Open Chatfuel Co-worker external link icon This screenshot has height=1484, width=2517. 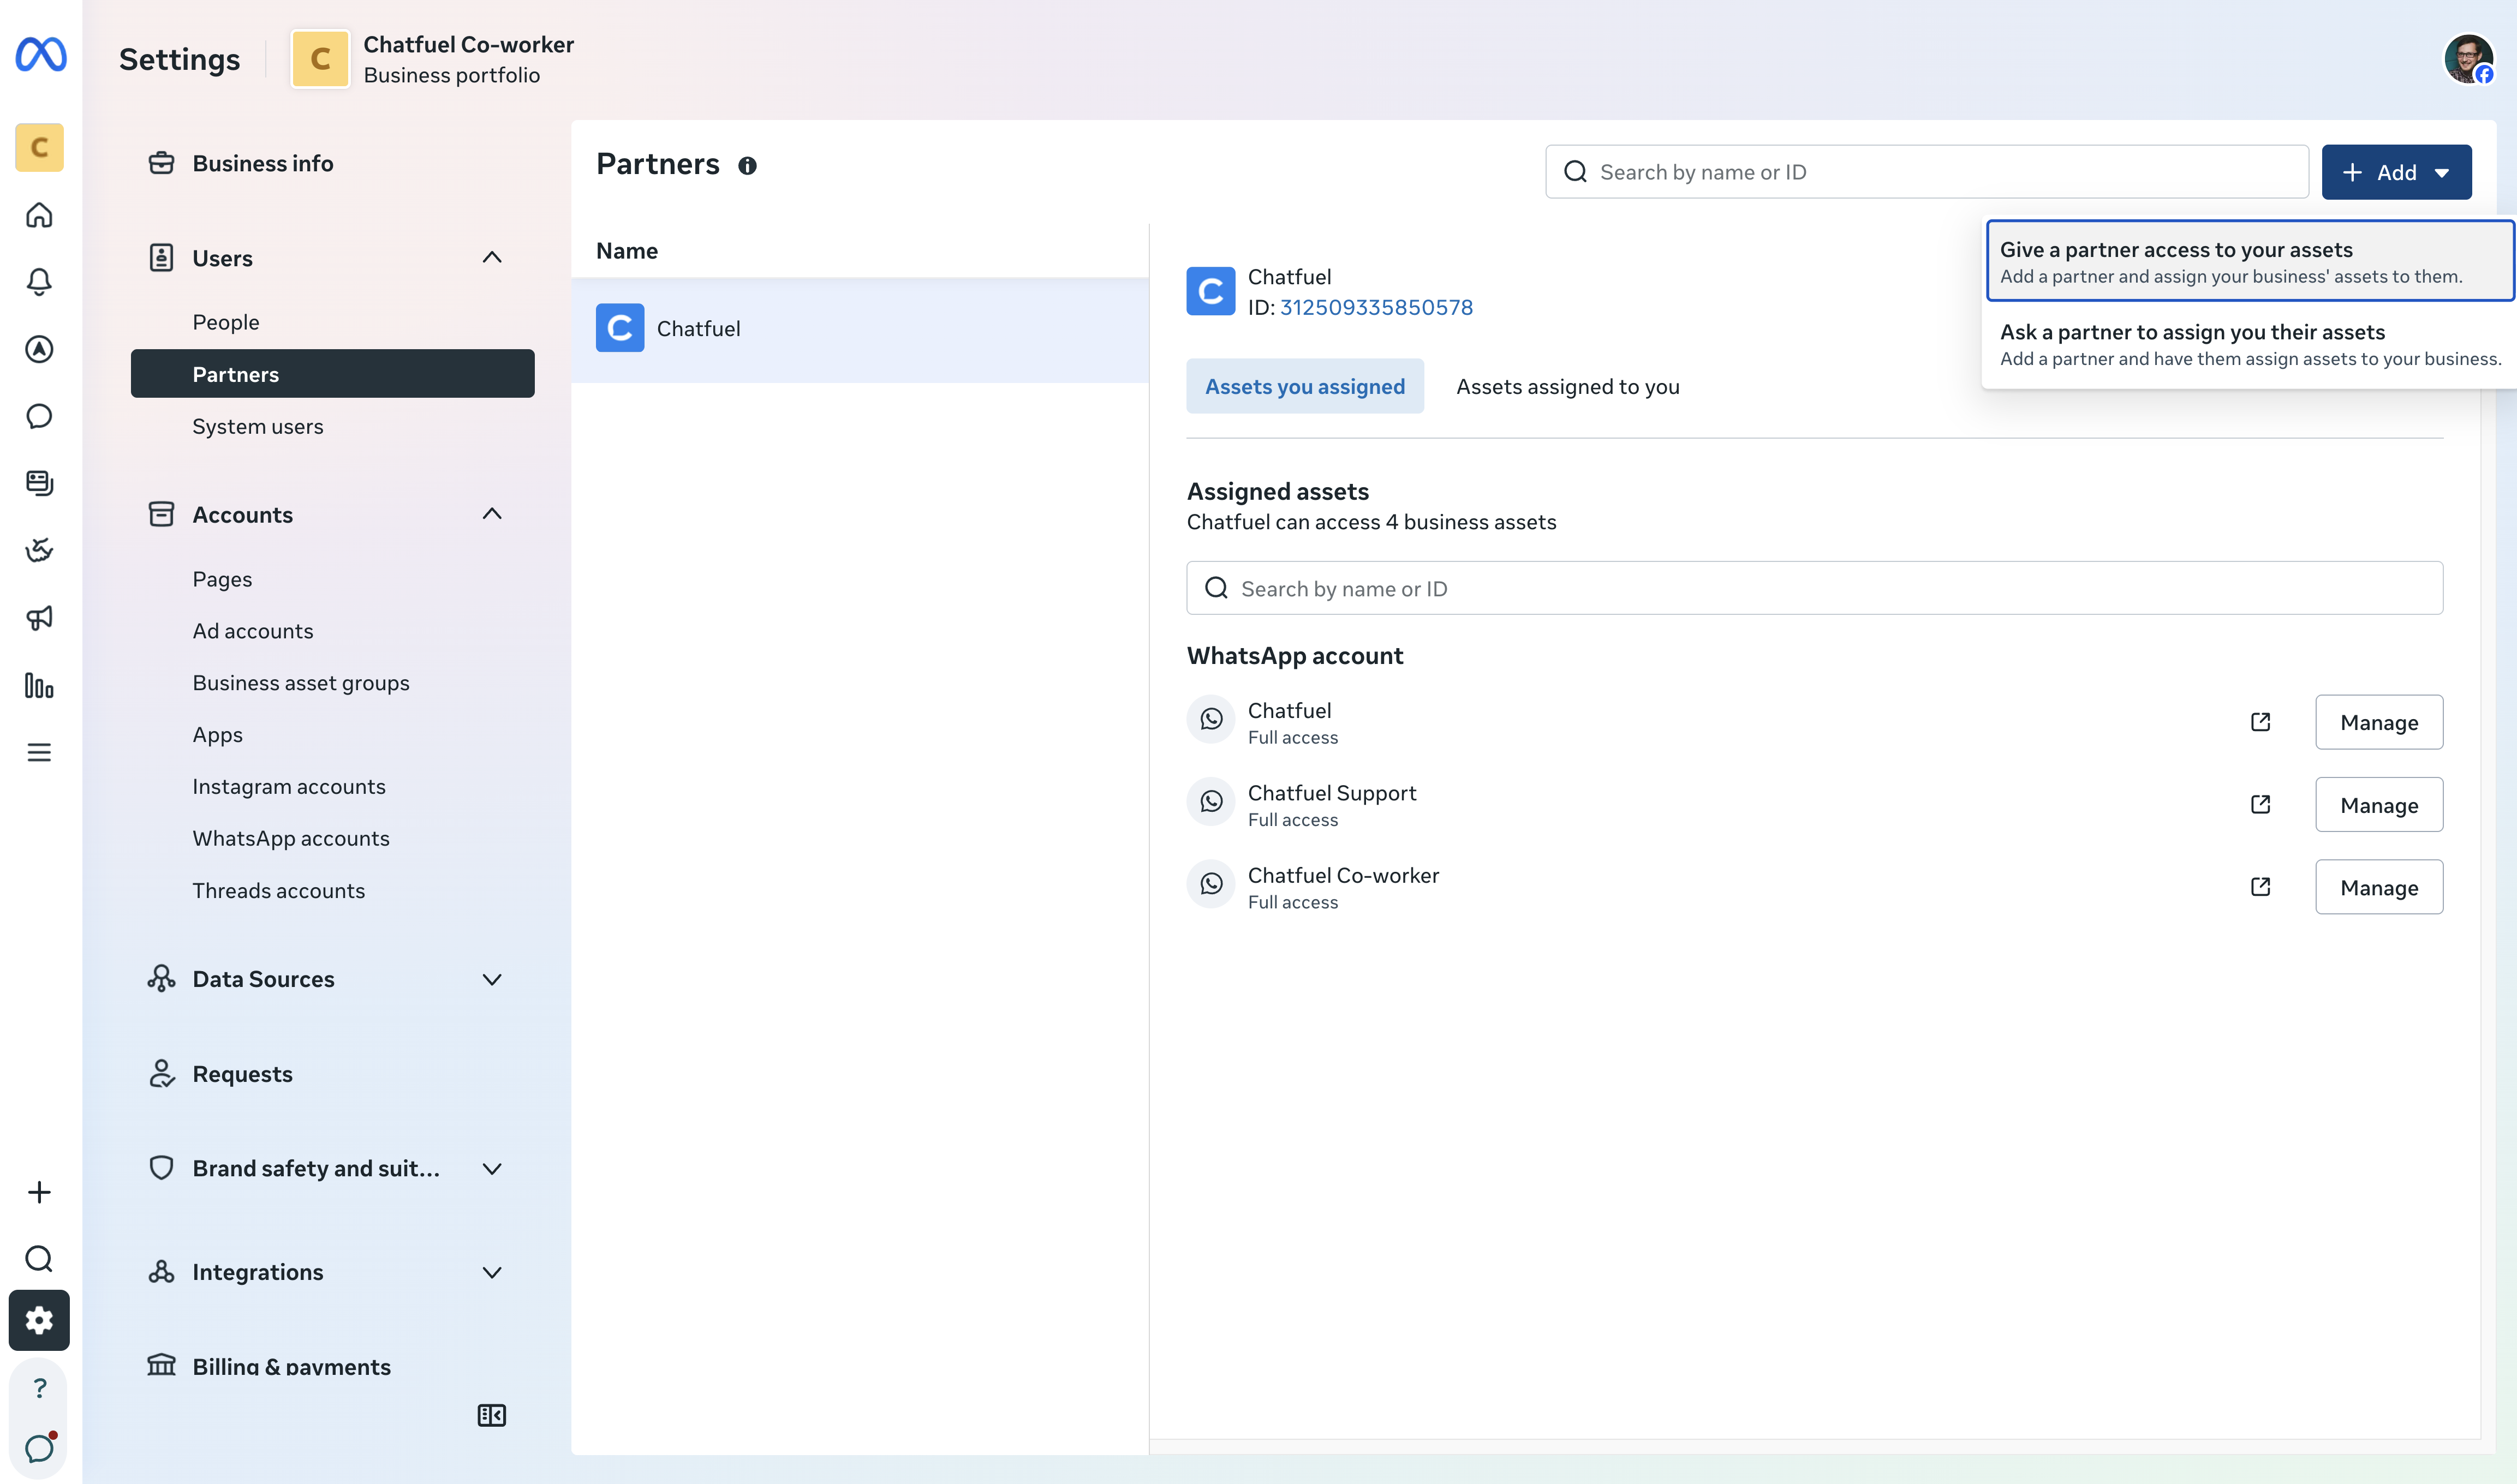click(x=2260, y=887)
